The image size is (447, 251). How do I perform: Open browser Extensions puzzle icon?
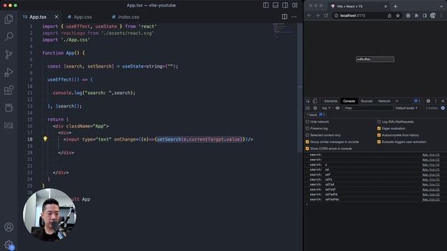[x=416, y=15]
